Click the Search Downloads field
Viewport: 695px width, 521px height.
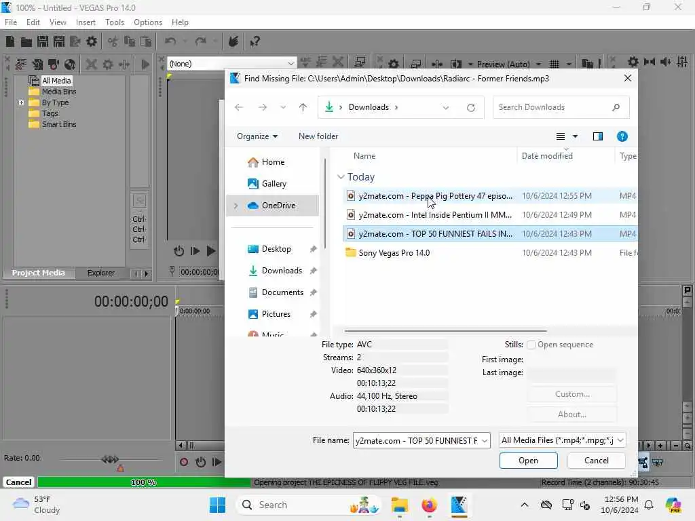(561, 107)
